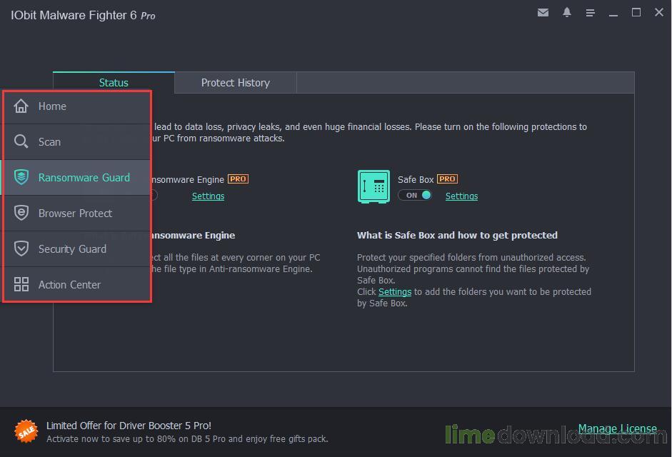Click the Safe Box safe icon
Screen dimensions: 672x457
point(373,186)
